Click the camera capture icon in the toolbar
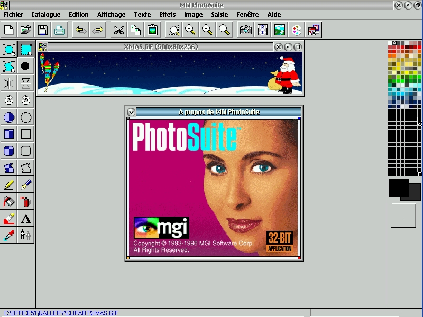The image size is (423, 317). 245,30
